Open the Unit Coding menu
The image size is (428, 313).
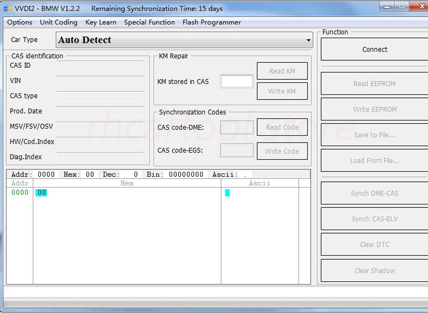[x=58, y=22]
